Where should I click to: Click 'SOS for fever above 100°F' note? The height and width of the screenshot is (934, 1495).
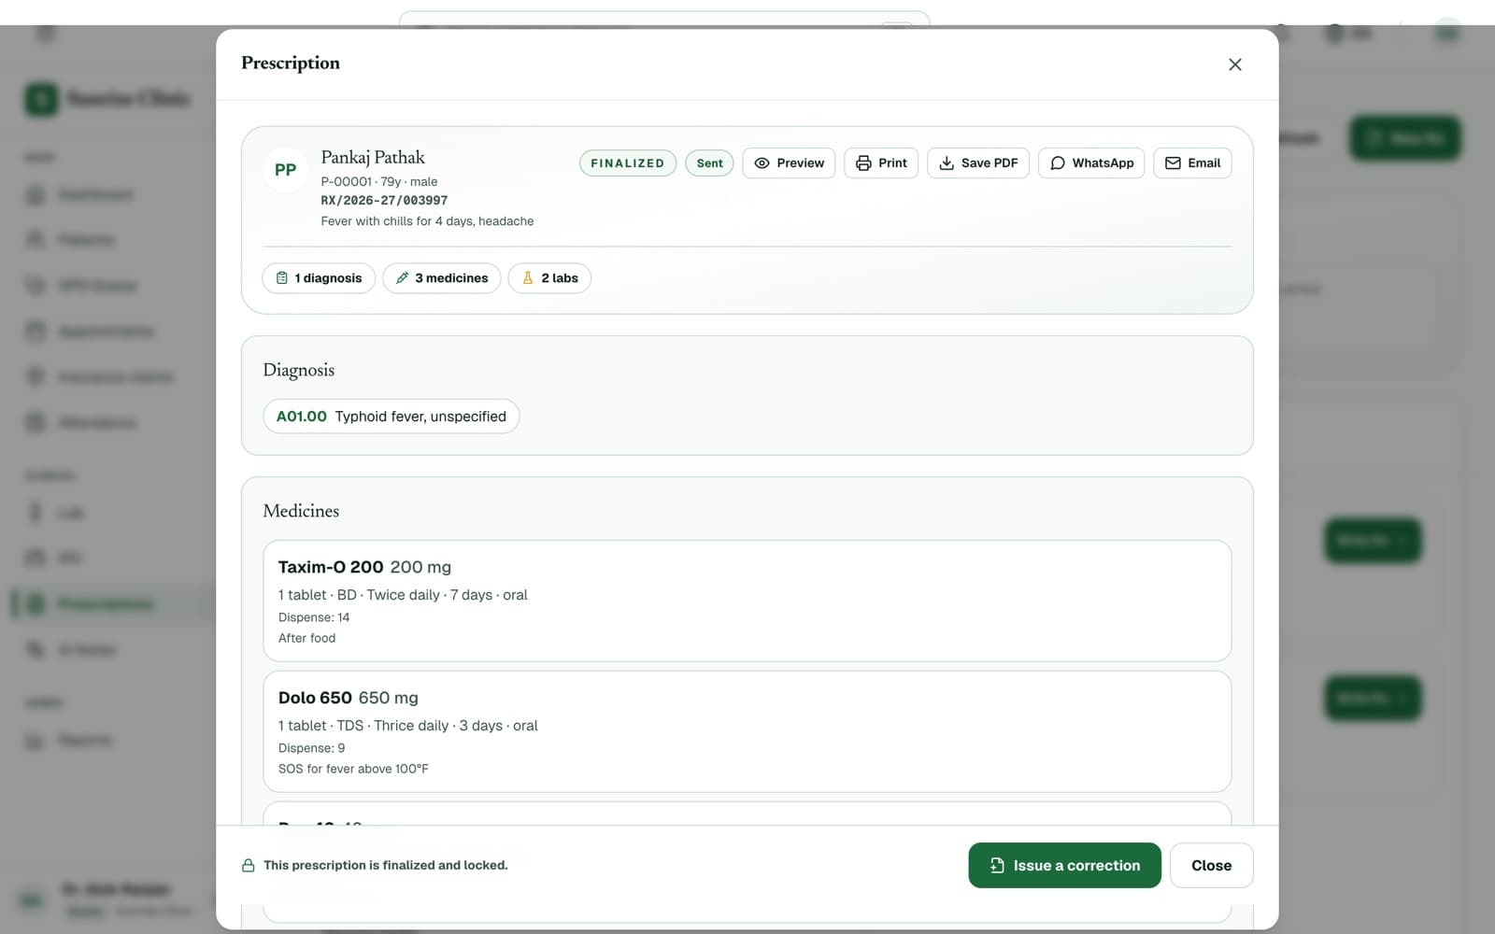point(353,769)
